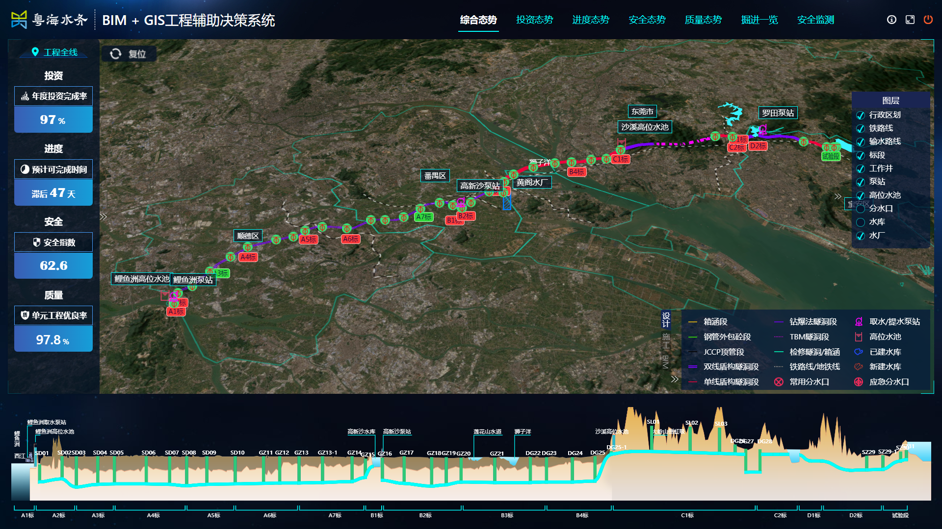Image resolution: width=942 pixels, height=529 pixels.
Task: Collapse the layer panel with double arrow
Action: [838, 196]
